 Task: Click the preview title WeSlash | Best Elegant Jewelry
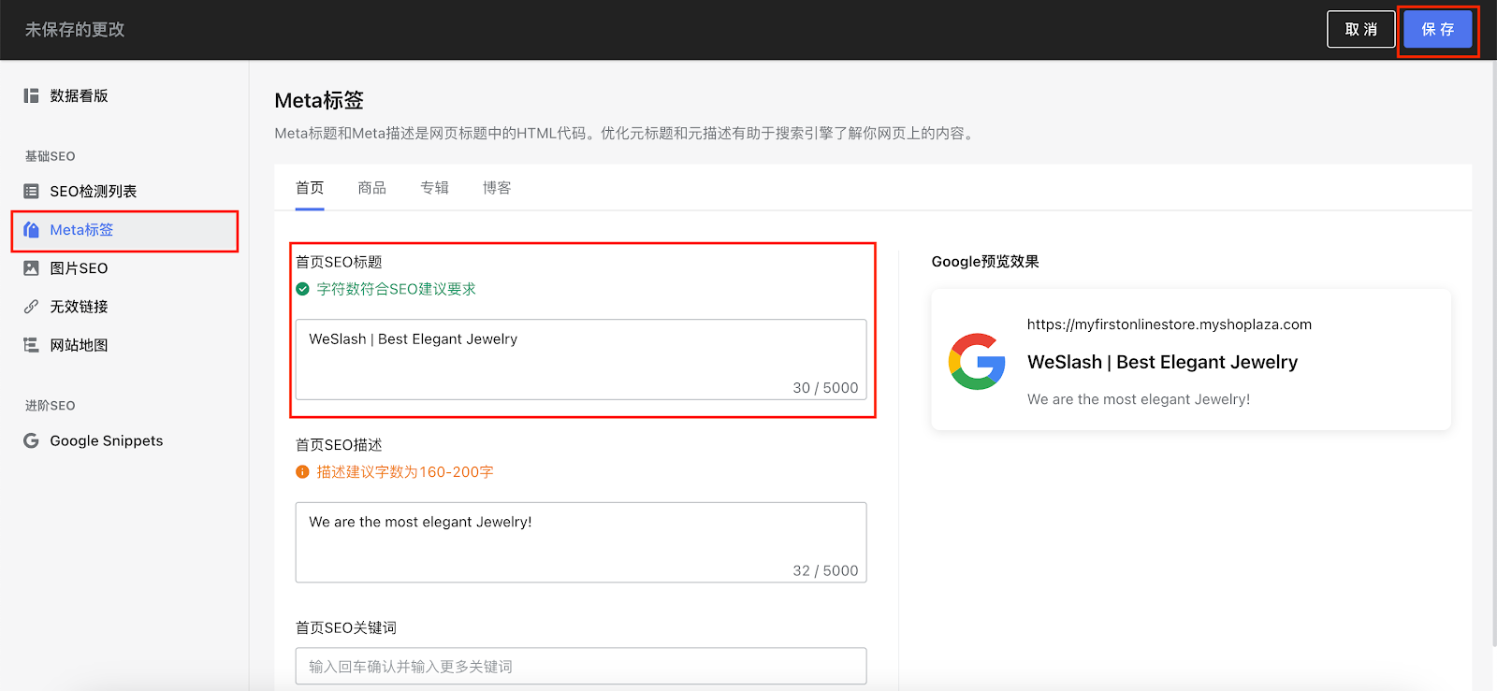click(1162, 362)
